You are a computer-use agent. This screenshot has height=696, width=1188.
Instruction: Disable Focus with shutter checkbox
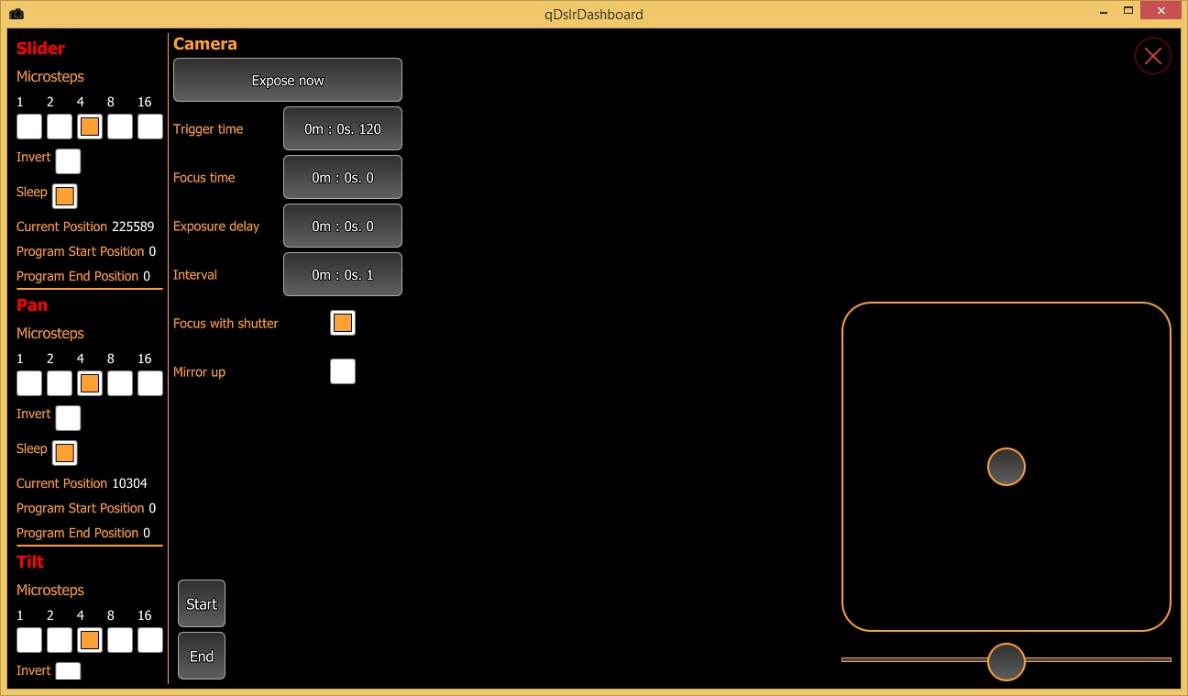click(x=343, y=323)
